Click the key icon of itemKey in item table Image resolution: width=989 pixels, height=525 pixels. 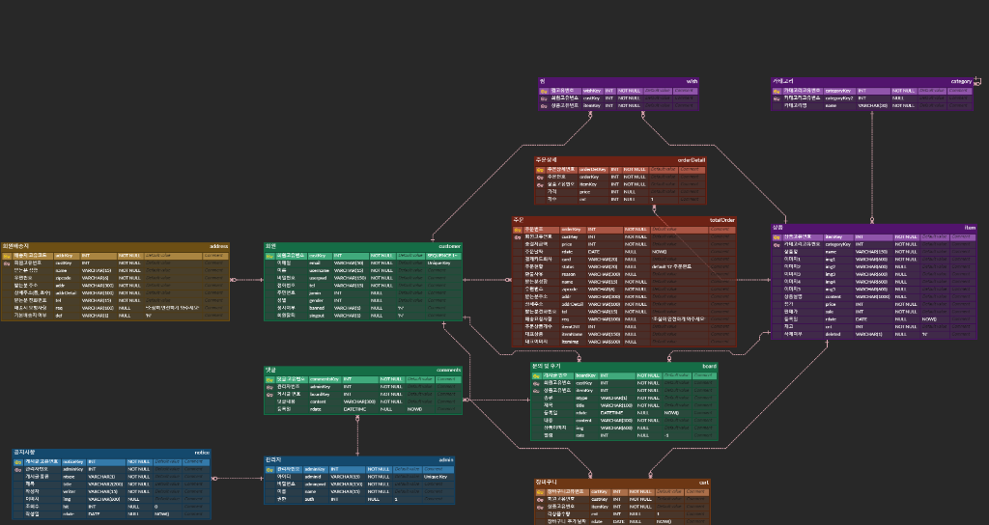777,237
